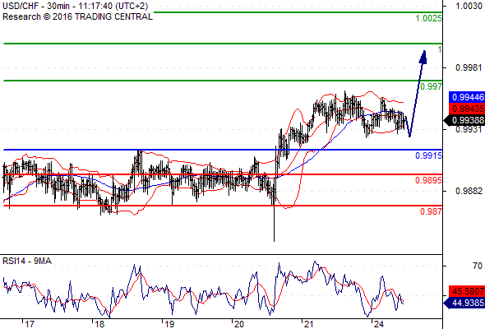This screenshot has width=485, height=329.
Task: Click the date marker 20 on time axis
Action: coord(238,324)
